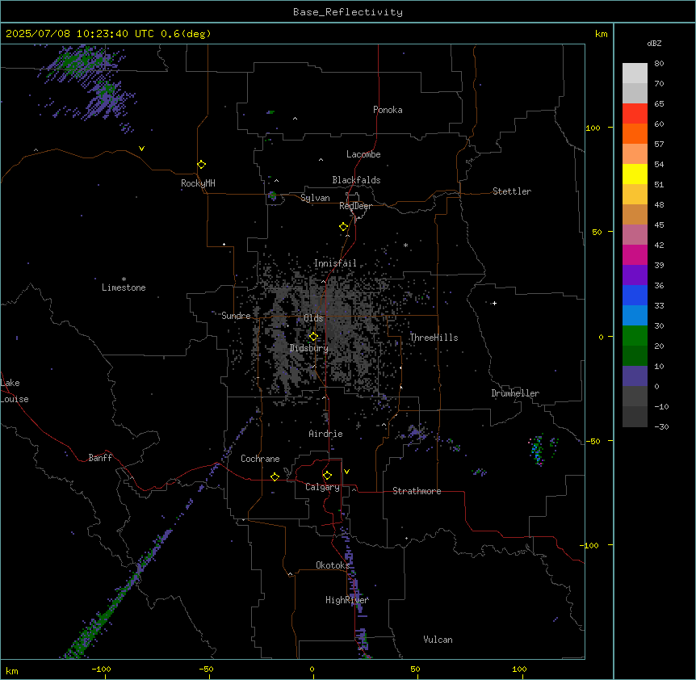Click the Strathmore label
This screenshot has width=696, height=680.
coord(417,491)
